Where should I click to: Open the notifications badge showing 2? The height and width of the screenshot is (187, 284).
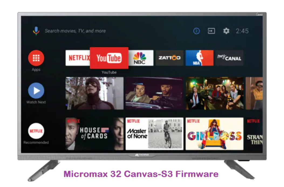coord(196,31)
